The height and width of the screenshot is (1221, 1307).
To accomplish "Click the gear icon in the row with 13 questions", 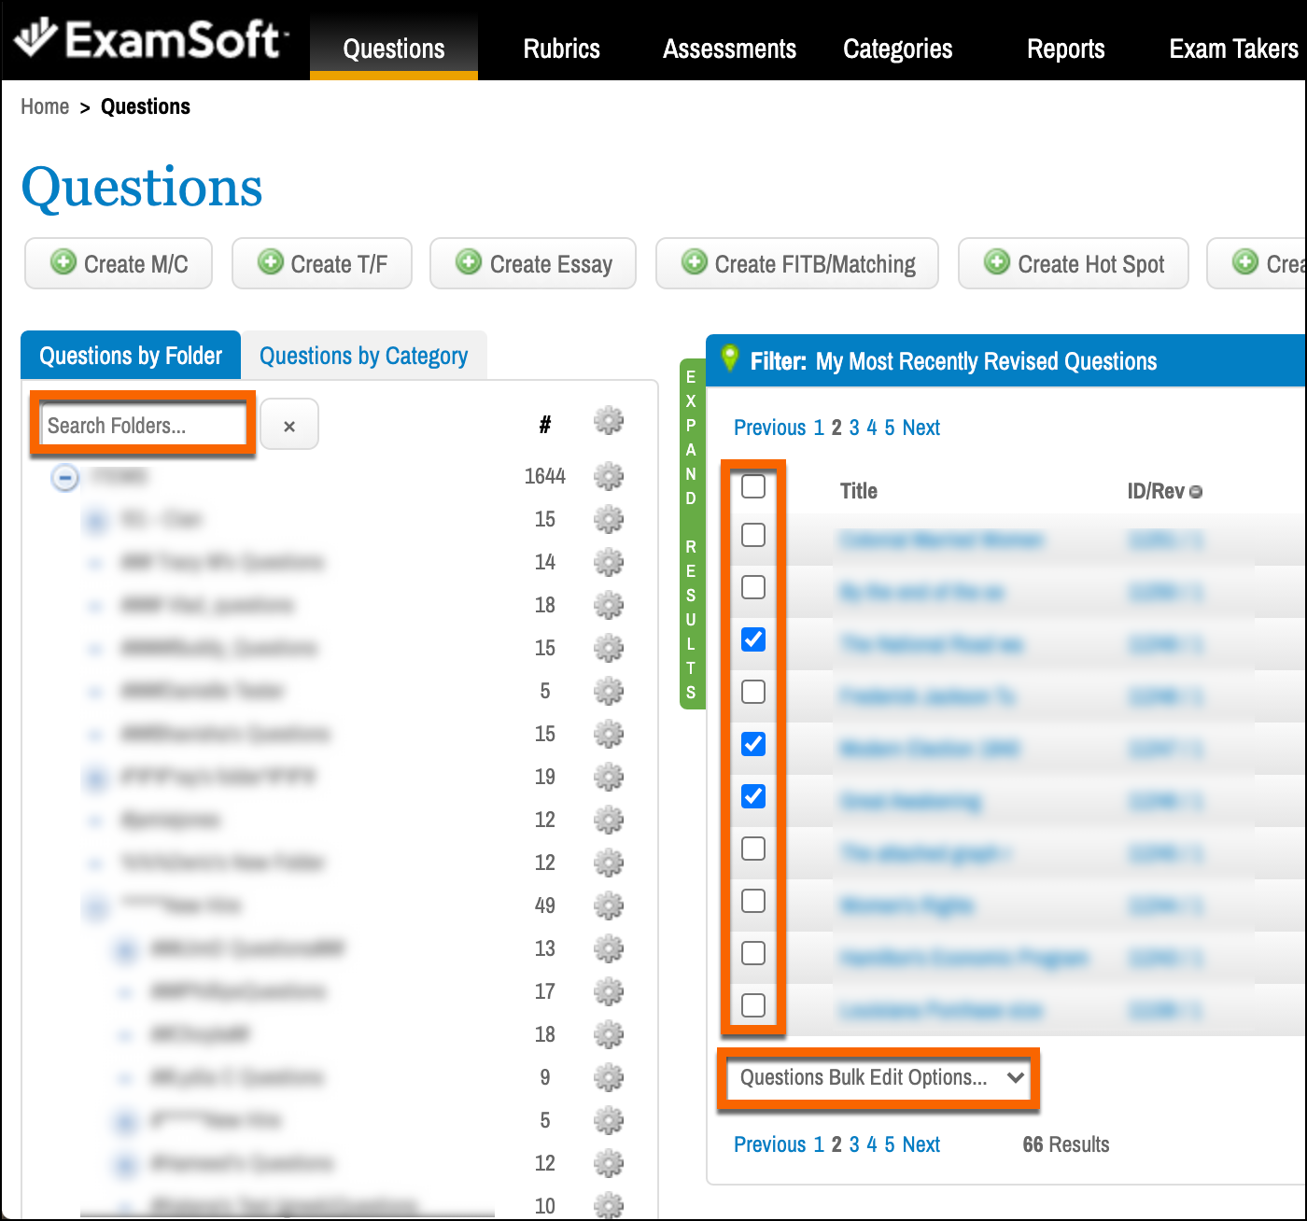I will (x=609, y=949).
